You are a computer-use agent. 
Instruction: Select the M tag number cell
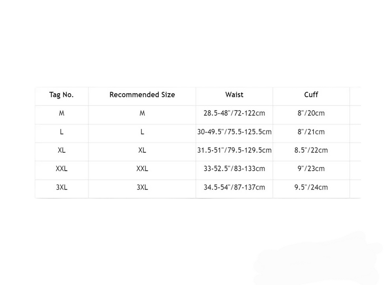62,113
